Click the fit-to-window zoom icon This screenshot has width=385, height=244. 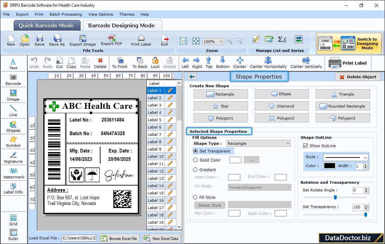[196, 41]
